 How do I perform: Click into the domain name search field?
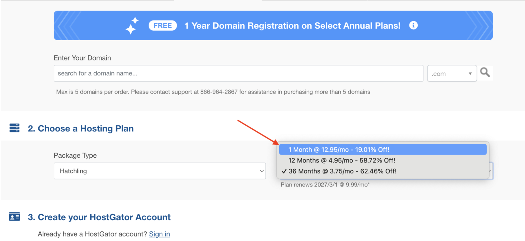238,73
